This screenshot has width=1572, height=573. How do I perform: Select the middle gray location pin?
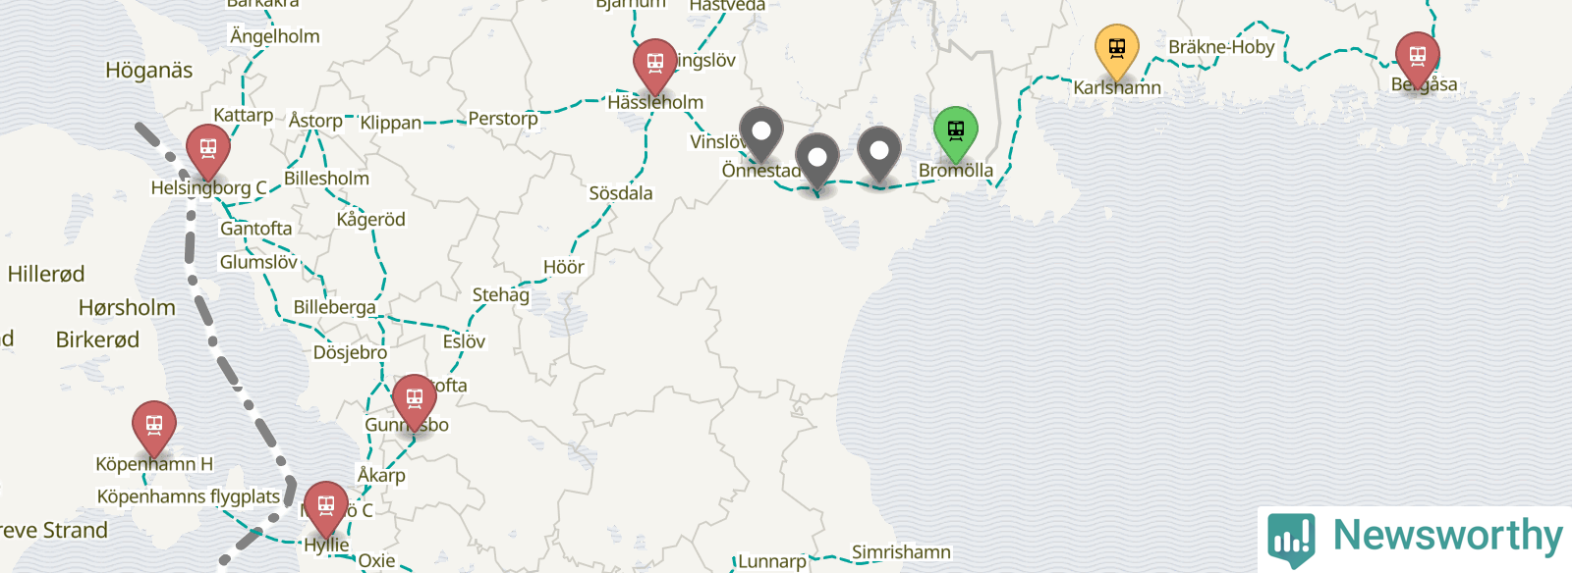pos(817,161)
